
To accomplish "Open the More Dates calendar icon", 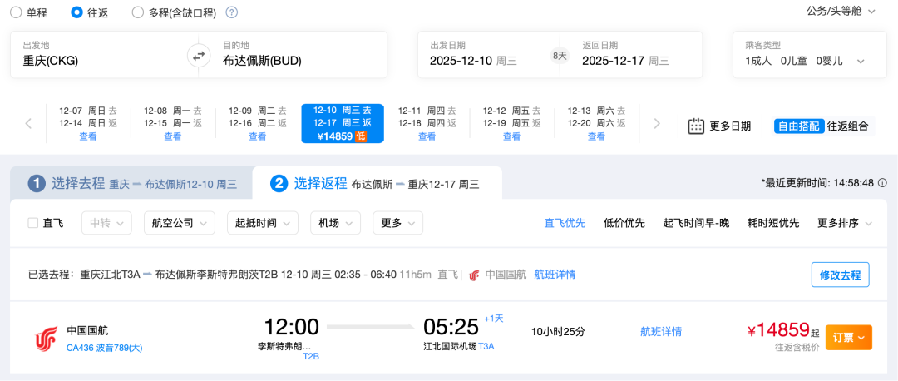I will [696, 126].
